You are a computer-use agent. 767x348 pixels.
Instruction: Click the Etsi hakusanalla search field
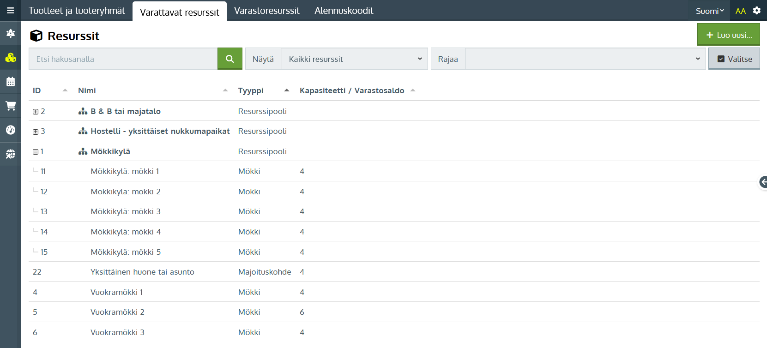coord(123,59)
